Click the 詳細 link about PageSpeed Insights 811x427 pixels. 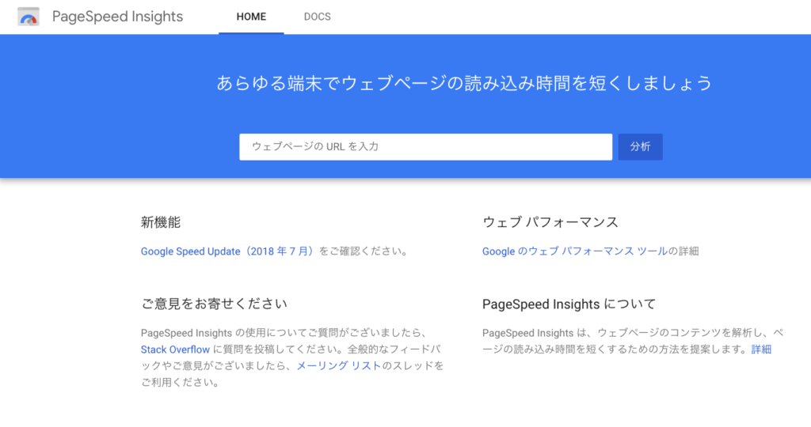(761, 350)
